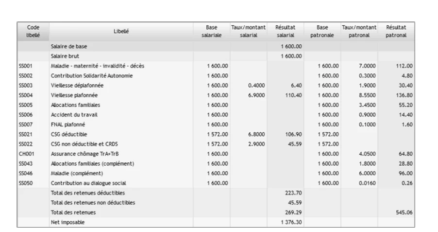Select 'Accident du travail' label
Image resolution: width=438 pixels, height=232 pixels.
tap(74, 115)
